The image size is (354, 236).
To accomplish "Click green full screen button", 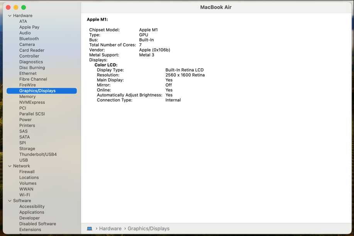I will pyautogui.click(x=24, y=7).
